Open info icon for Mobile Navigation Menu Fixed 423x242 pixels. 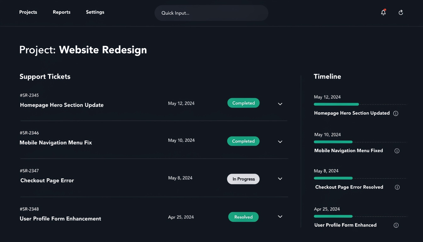pos(397,151)
